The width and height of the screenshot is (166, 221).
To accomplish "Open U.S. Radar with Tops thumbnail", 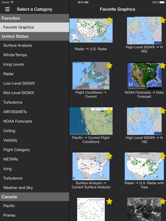I will (144, 166).
